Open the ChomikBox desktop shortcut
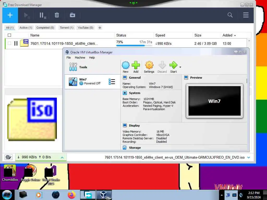The image size is (267, 200). coord(10,173)
